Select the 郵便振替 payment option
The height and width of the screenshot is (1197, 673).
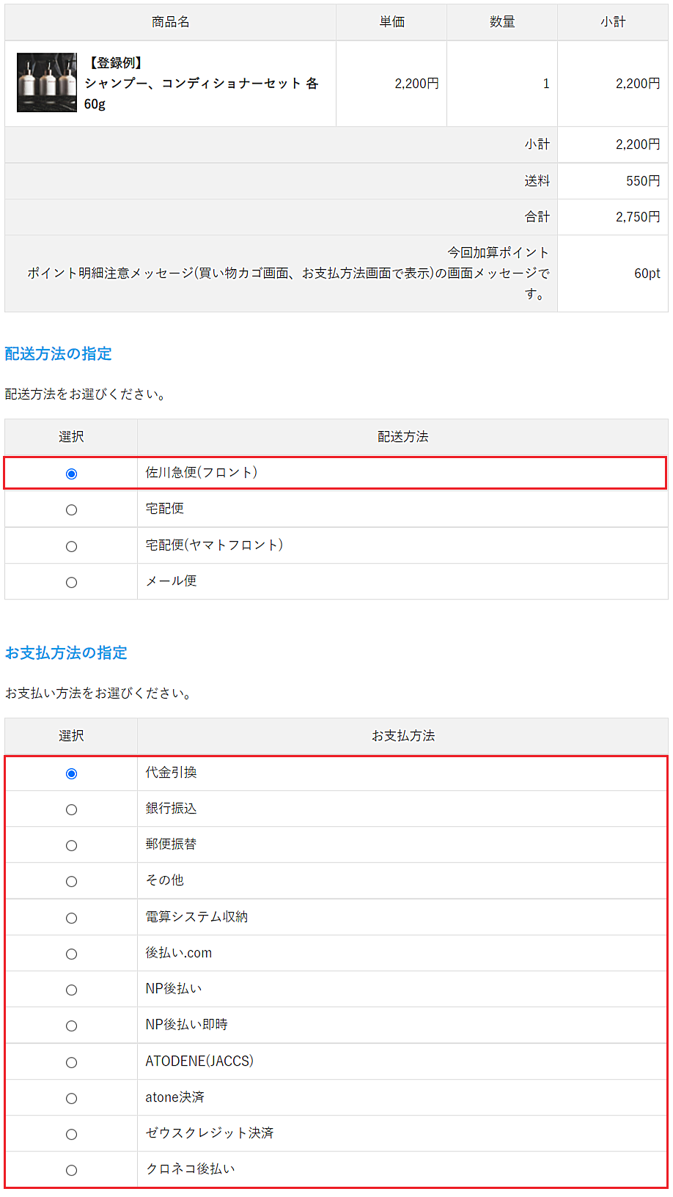pos(71,845)
